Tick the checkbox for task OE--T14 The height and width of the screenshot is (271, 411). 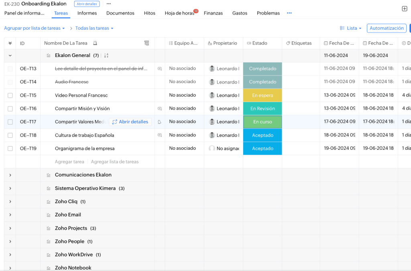tap(10, 82)
